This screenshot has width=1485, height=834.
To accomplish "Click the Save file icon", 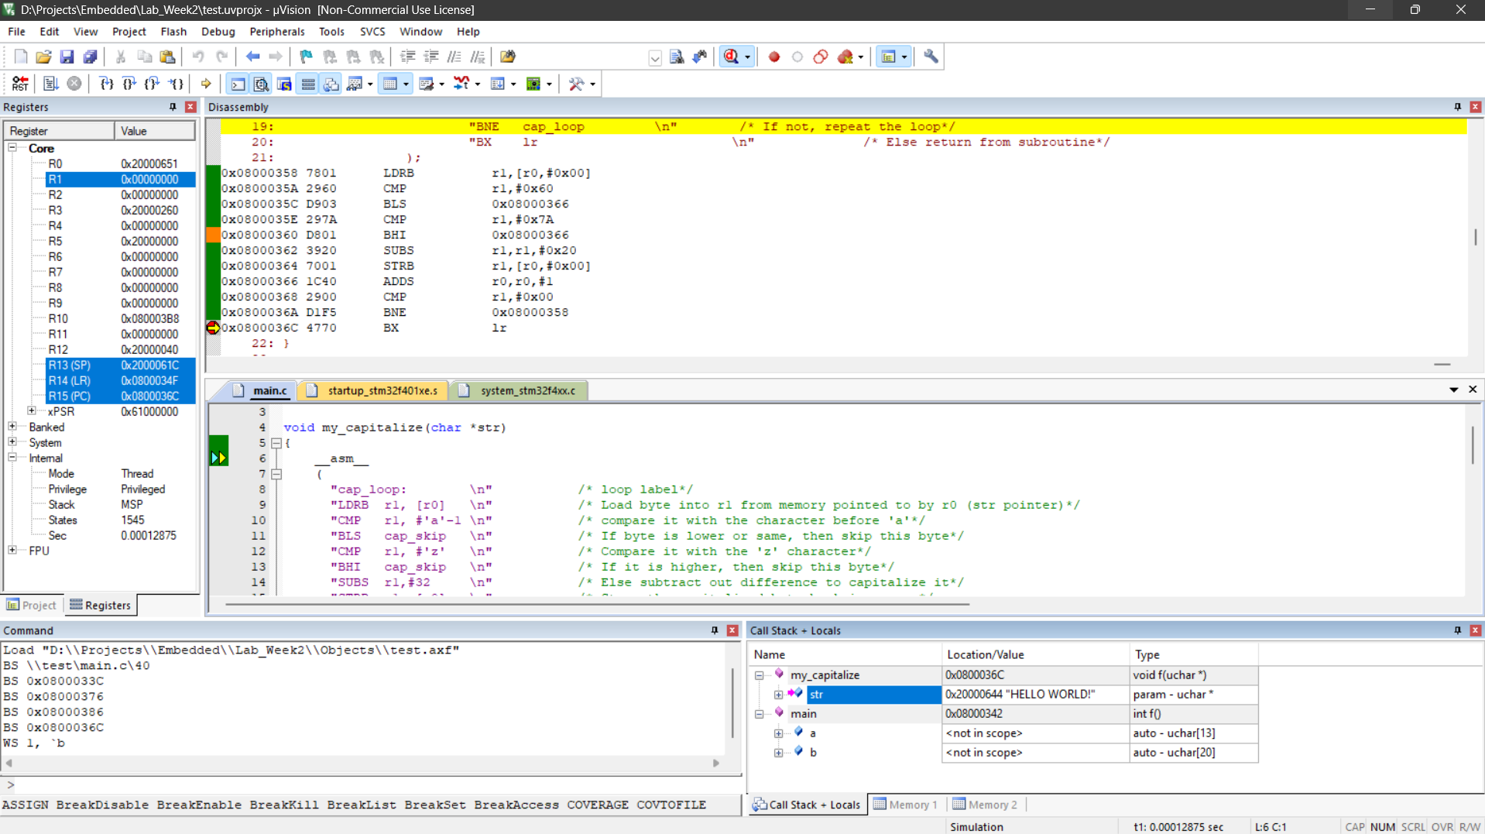I will [67, 57].
